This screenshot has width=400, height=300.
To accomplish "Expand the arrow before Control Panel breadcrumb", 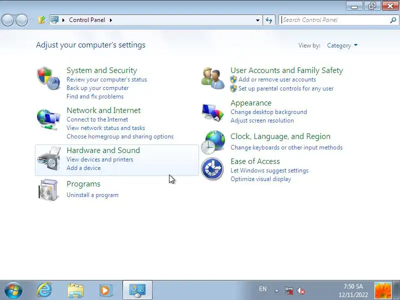I will (x=63, y=20).
